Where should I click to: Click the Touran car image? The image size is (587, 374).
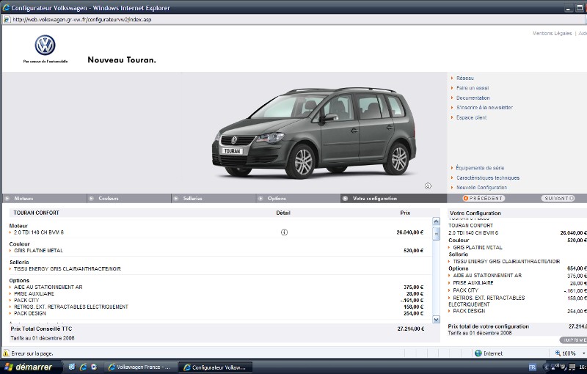(314, 132)
